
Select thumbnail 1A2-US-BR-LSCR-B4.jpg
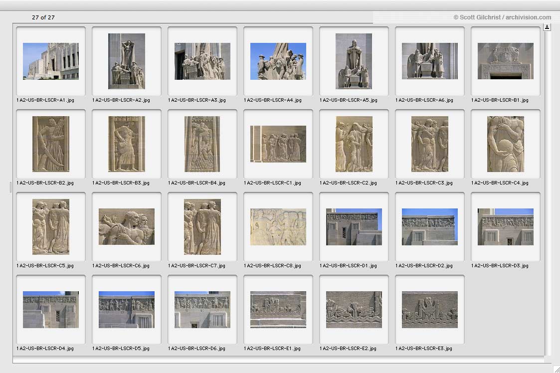pos(202,144)
